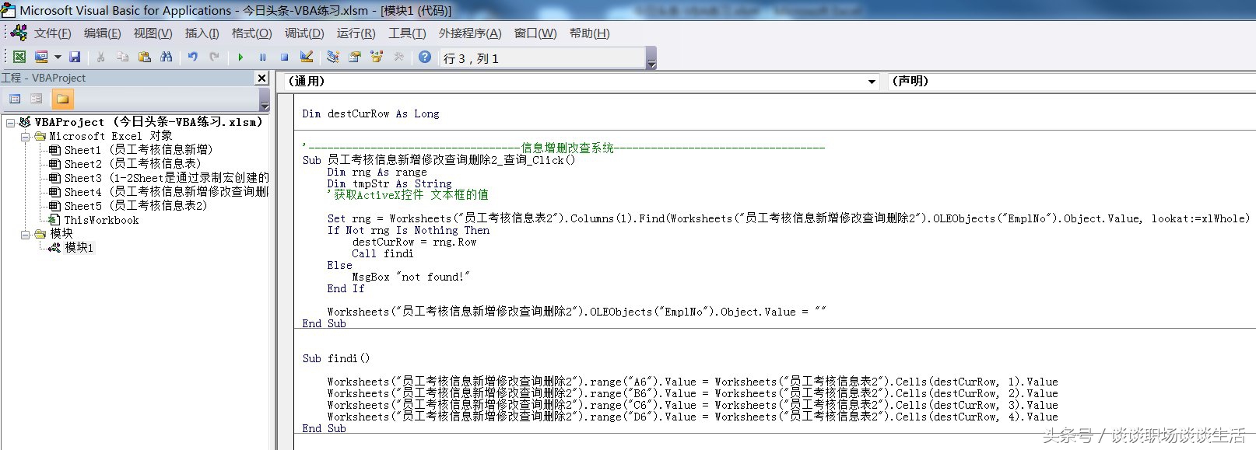Open Project Explorer icon
Screen dimensions: 1256x450
333,57
